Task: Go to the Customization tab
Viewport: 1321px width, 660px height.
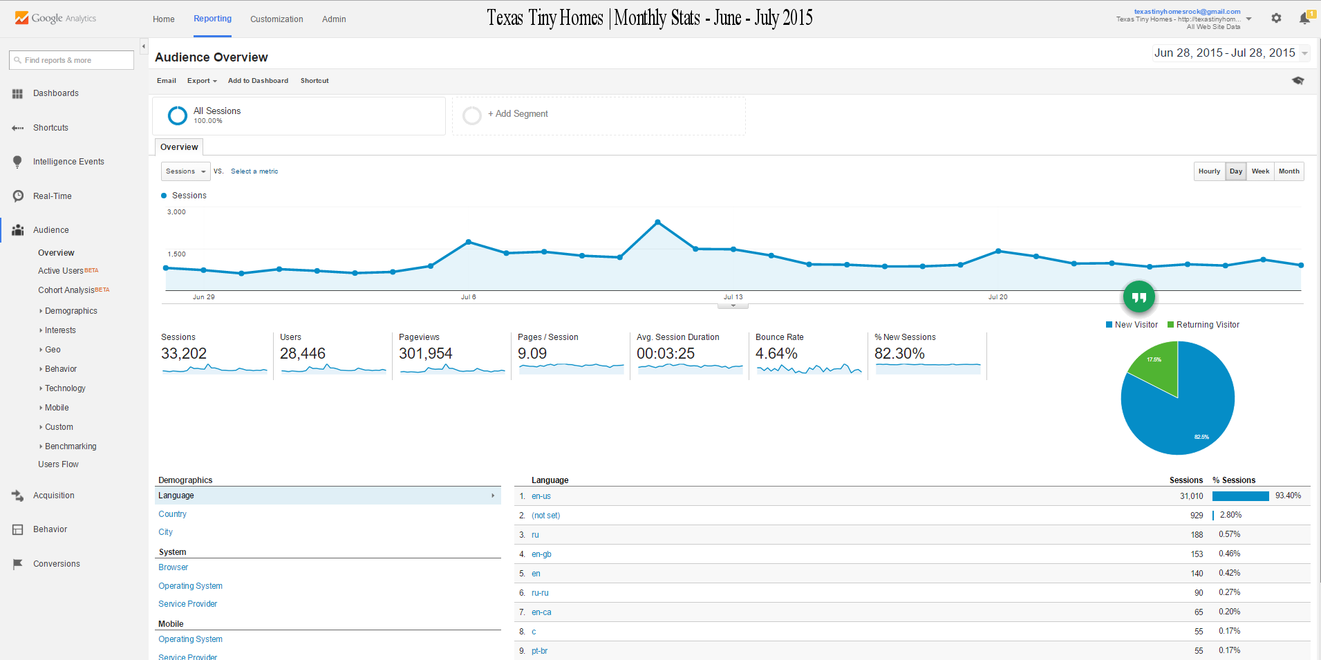Action: (277, 19)
